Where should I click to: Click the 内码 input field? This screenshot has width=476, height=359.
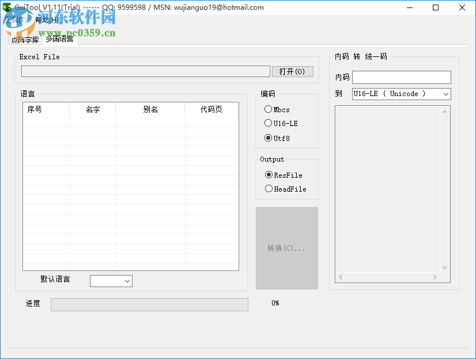[401, 77]
